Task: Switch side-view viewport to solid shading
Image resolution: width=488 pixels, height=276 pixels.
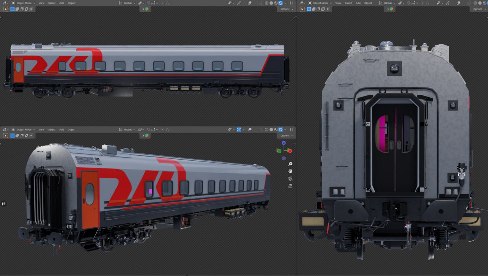Action: click(271, 3)
